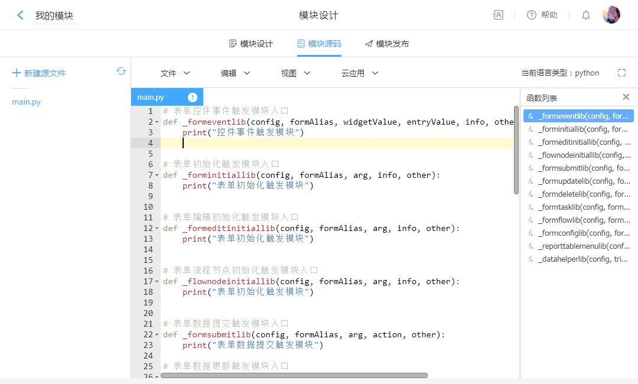Click the back arrow beside 我的模块
Image resolution: width=638 pixels, height=384 pixels.
tap(20, 15)
